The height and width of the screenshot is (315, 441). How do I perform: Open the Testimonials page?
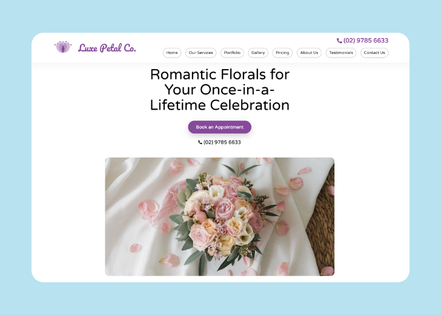point(340,53)
